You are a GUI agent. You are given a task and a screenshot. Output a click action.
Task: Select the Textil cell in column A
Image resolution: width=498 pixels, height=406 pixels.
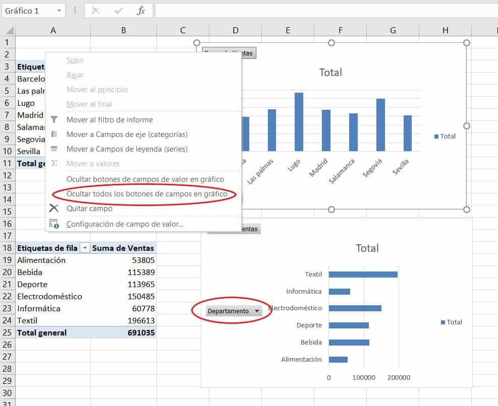[x=53, y=320]
